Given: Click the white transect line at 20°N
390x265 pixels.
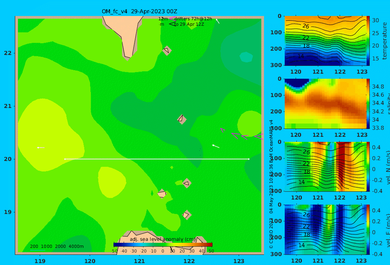Looking at the screenshot, I should tap(157, 159).
